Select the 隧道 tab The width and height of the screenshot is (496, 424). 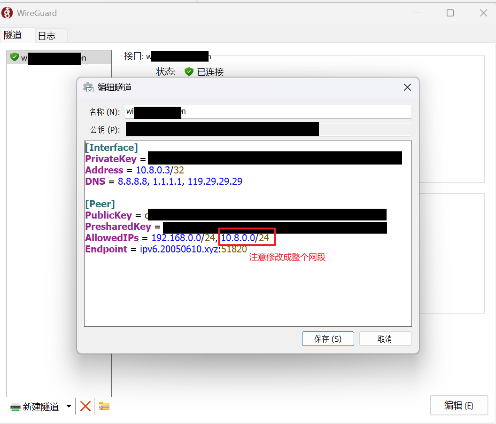[x=13, y=35]
